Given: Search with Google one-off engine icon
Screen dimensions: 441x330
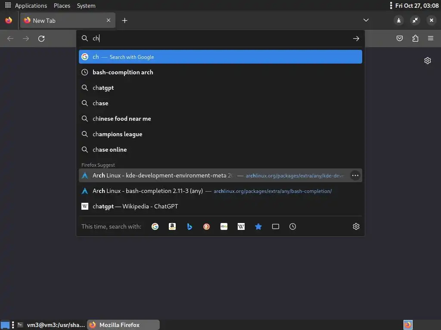Looking at the screenshot, I should tap(155, 226).
